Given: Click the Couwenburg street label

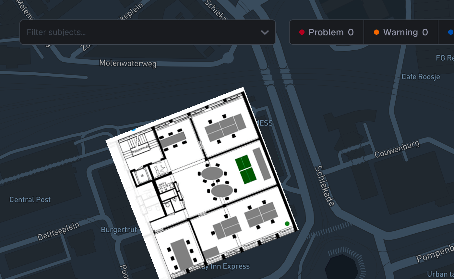Looking at the screenshot, I should pos(397,149).
